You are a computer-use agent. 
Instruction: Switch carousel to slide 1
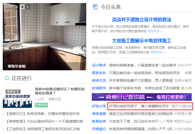point(6,7)
